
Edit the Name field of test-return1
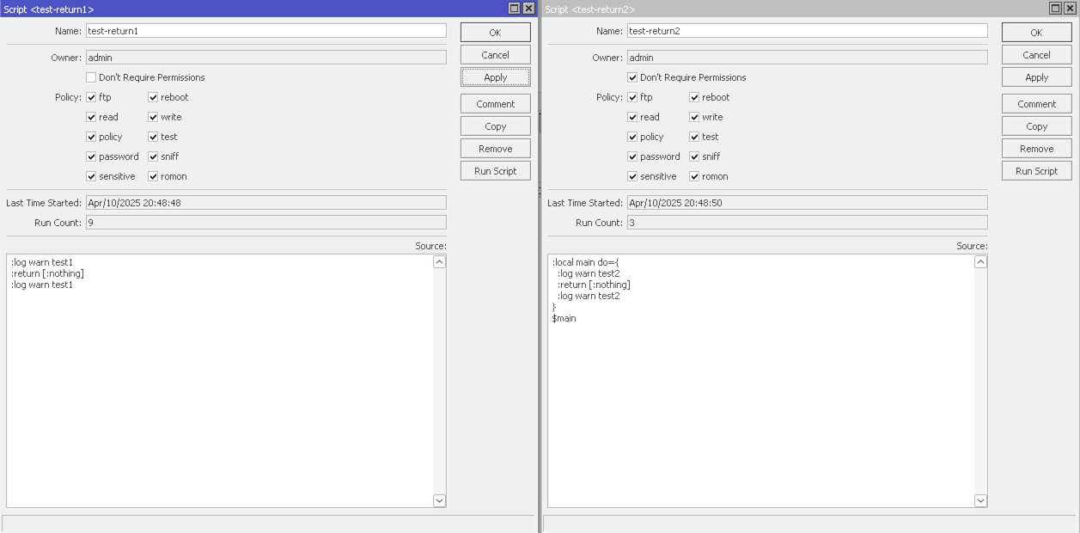[258, 31]
